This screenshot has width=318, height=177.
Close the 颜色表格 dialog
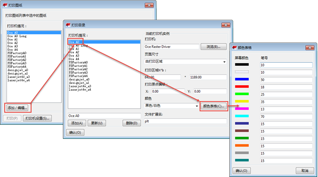(310, 48)
